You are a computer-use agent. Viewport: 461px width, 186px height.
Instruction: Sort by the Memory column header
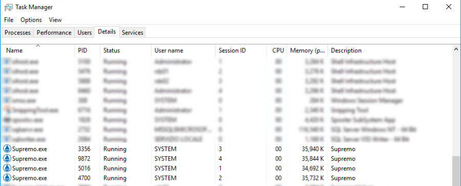pos(307,50)
